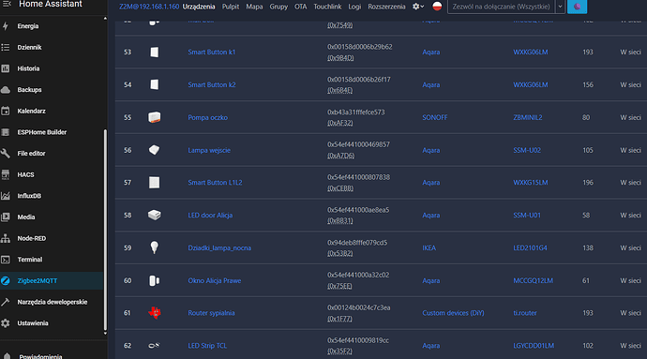This screenshot has height=359, width=647.
Task: Switch to the Mapa tab
Action: pos(254,7)
